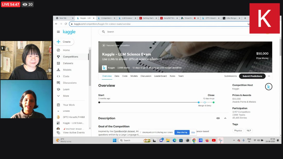Click the taskbar Search box
Viewport: 283px width, 159px height.
tap(135, 141)
